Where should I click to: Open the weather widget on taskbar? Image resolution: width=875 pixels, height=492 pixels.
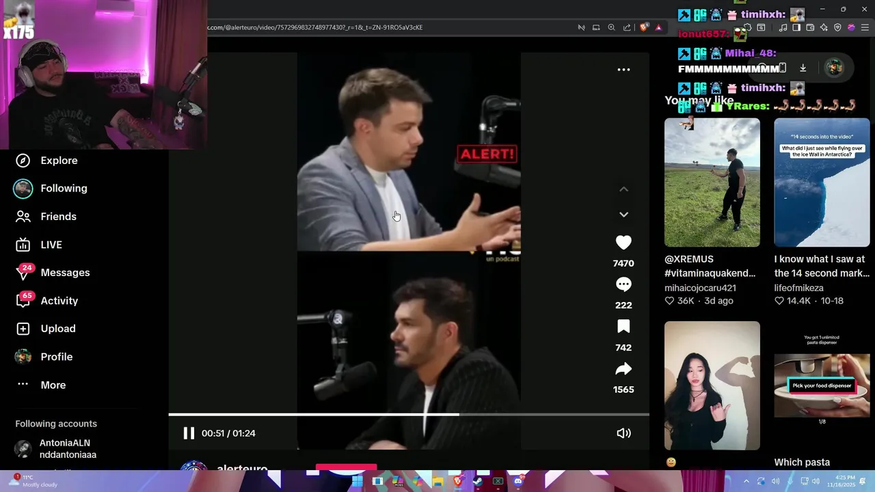(33, 480)
